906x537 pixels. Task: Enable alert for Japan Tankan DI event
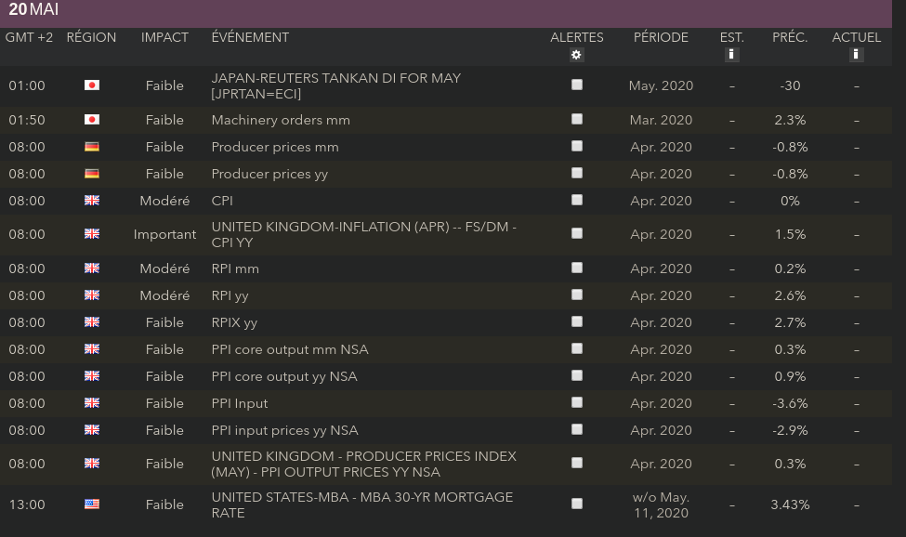(577, 85)
